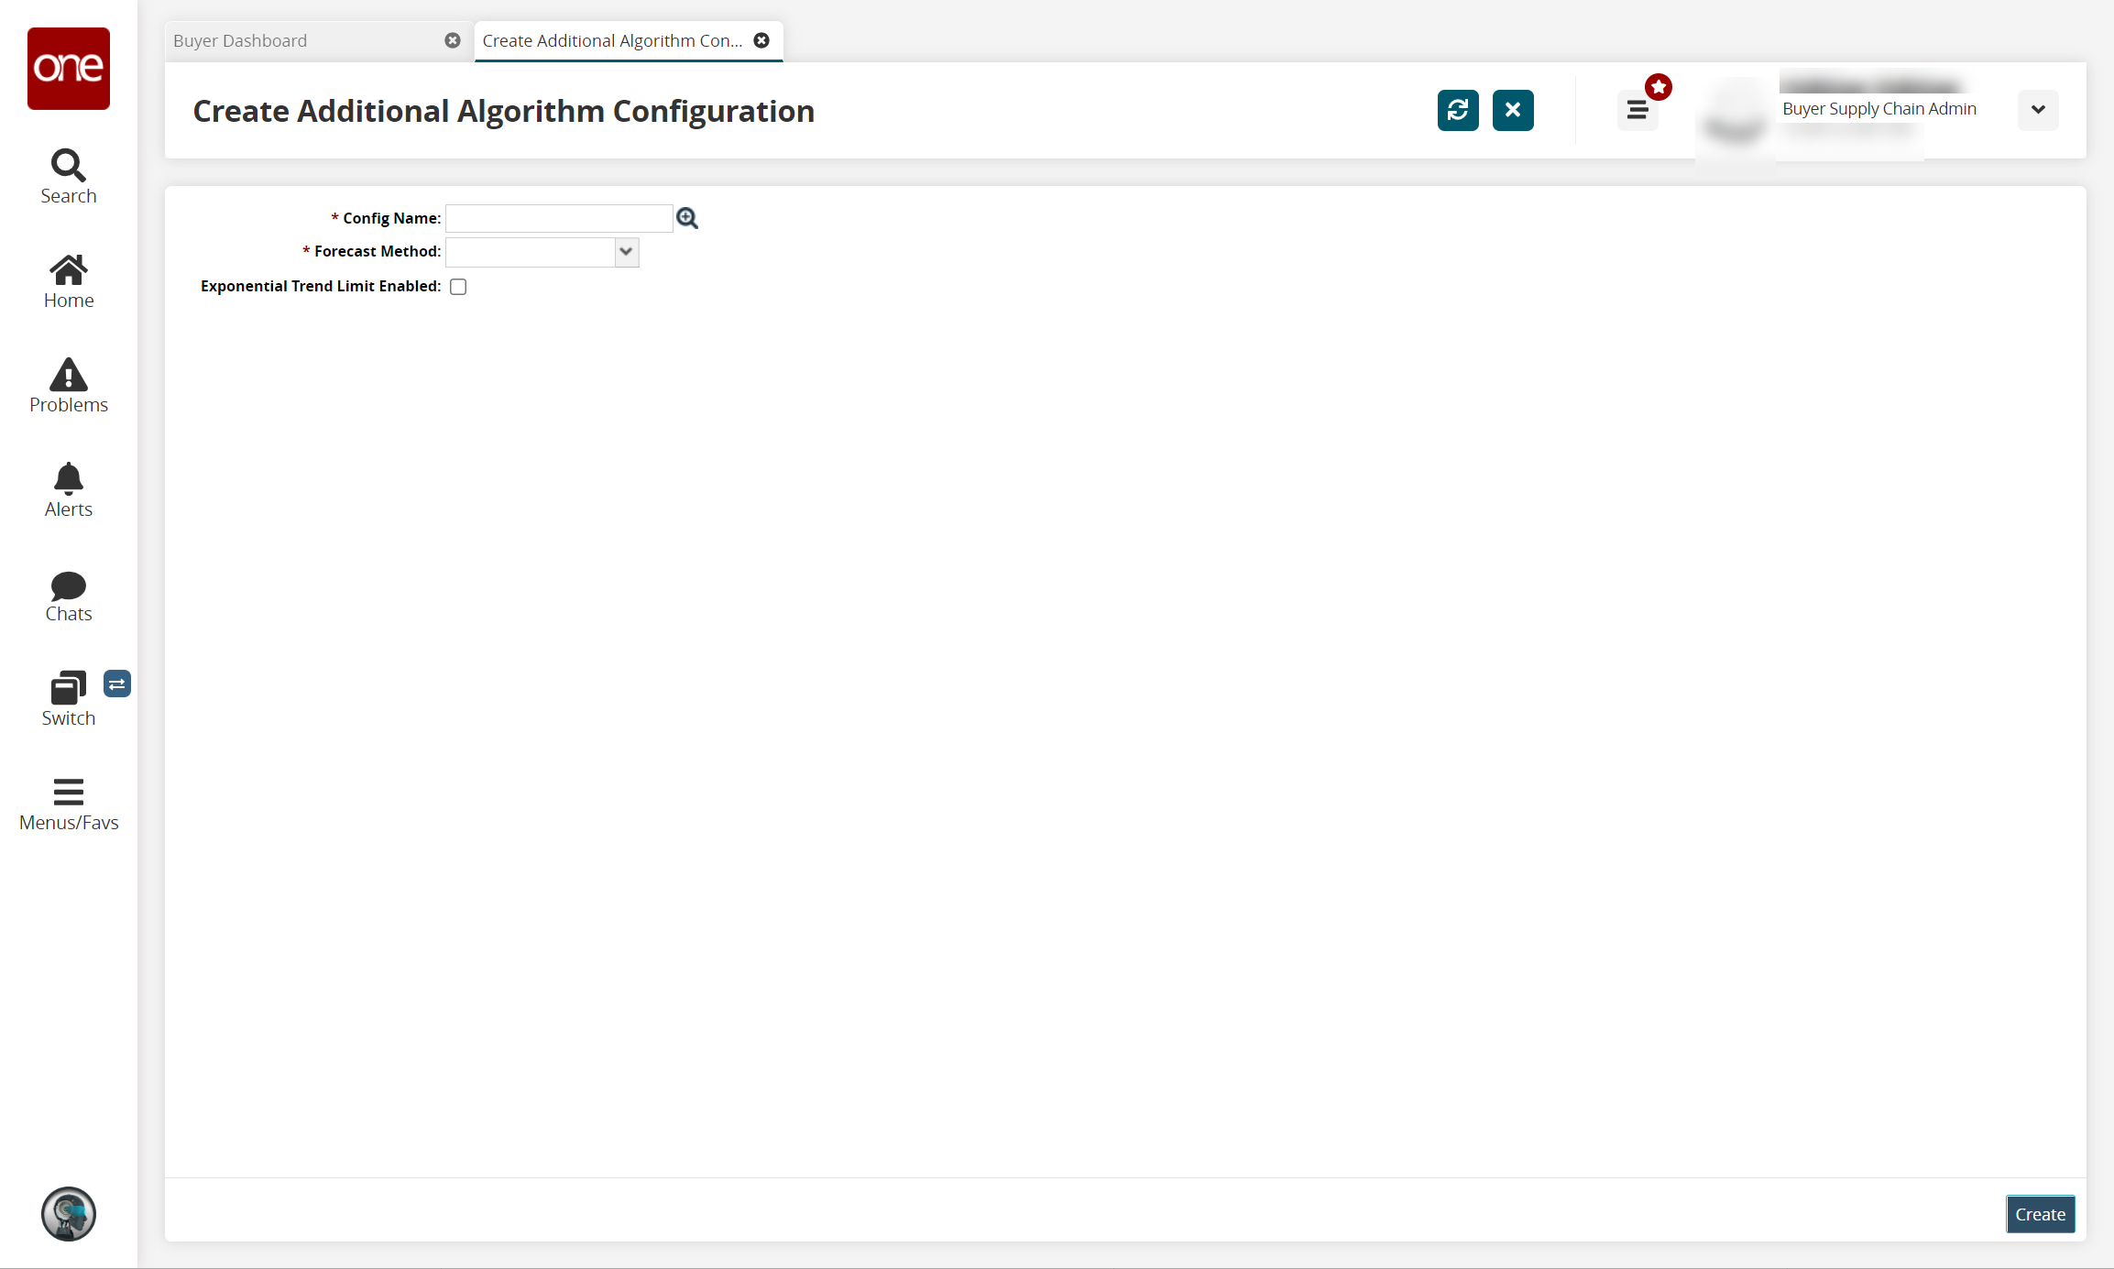Open the Problems panel
This screenshot has height=1269, width=2114.
(68, 386)
